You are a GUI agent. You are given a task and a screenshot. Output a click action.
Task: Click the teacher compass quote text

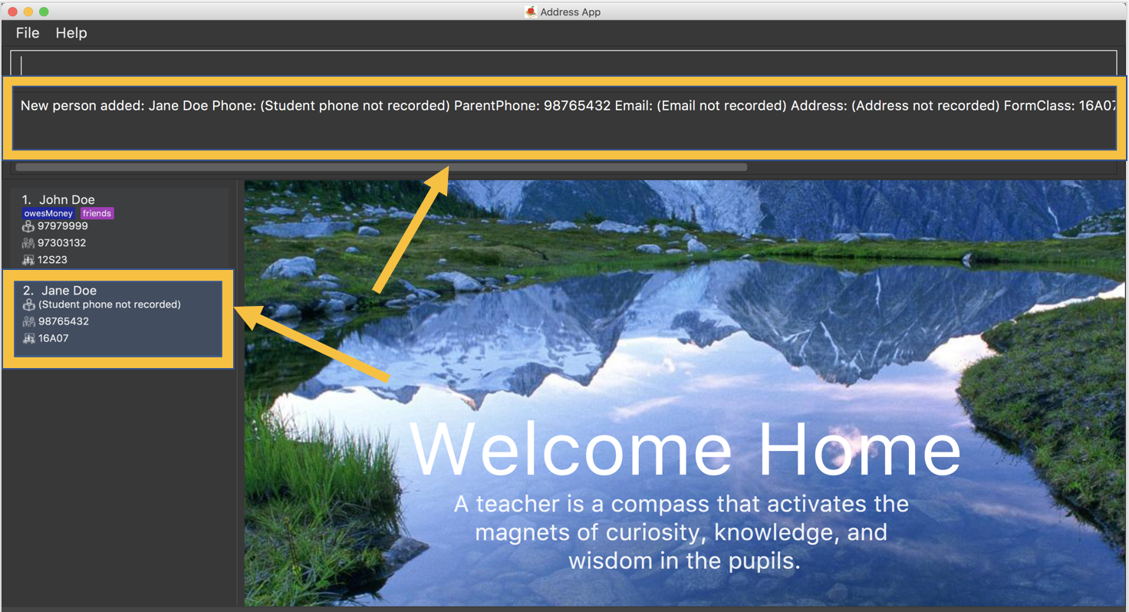point(682,532)
